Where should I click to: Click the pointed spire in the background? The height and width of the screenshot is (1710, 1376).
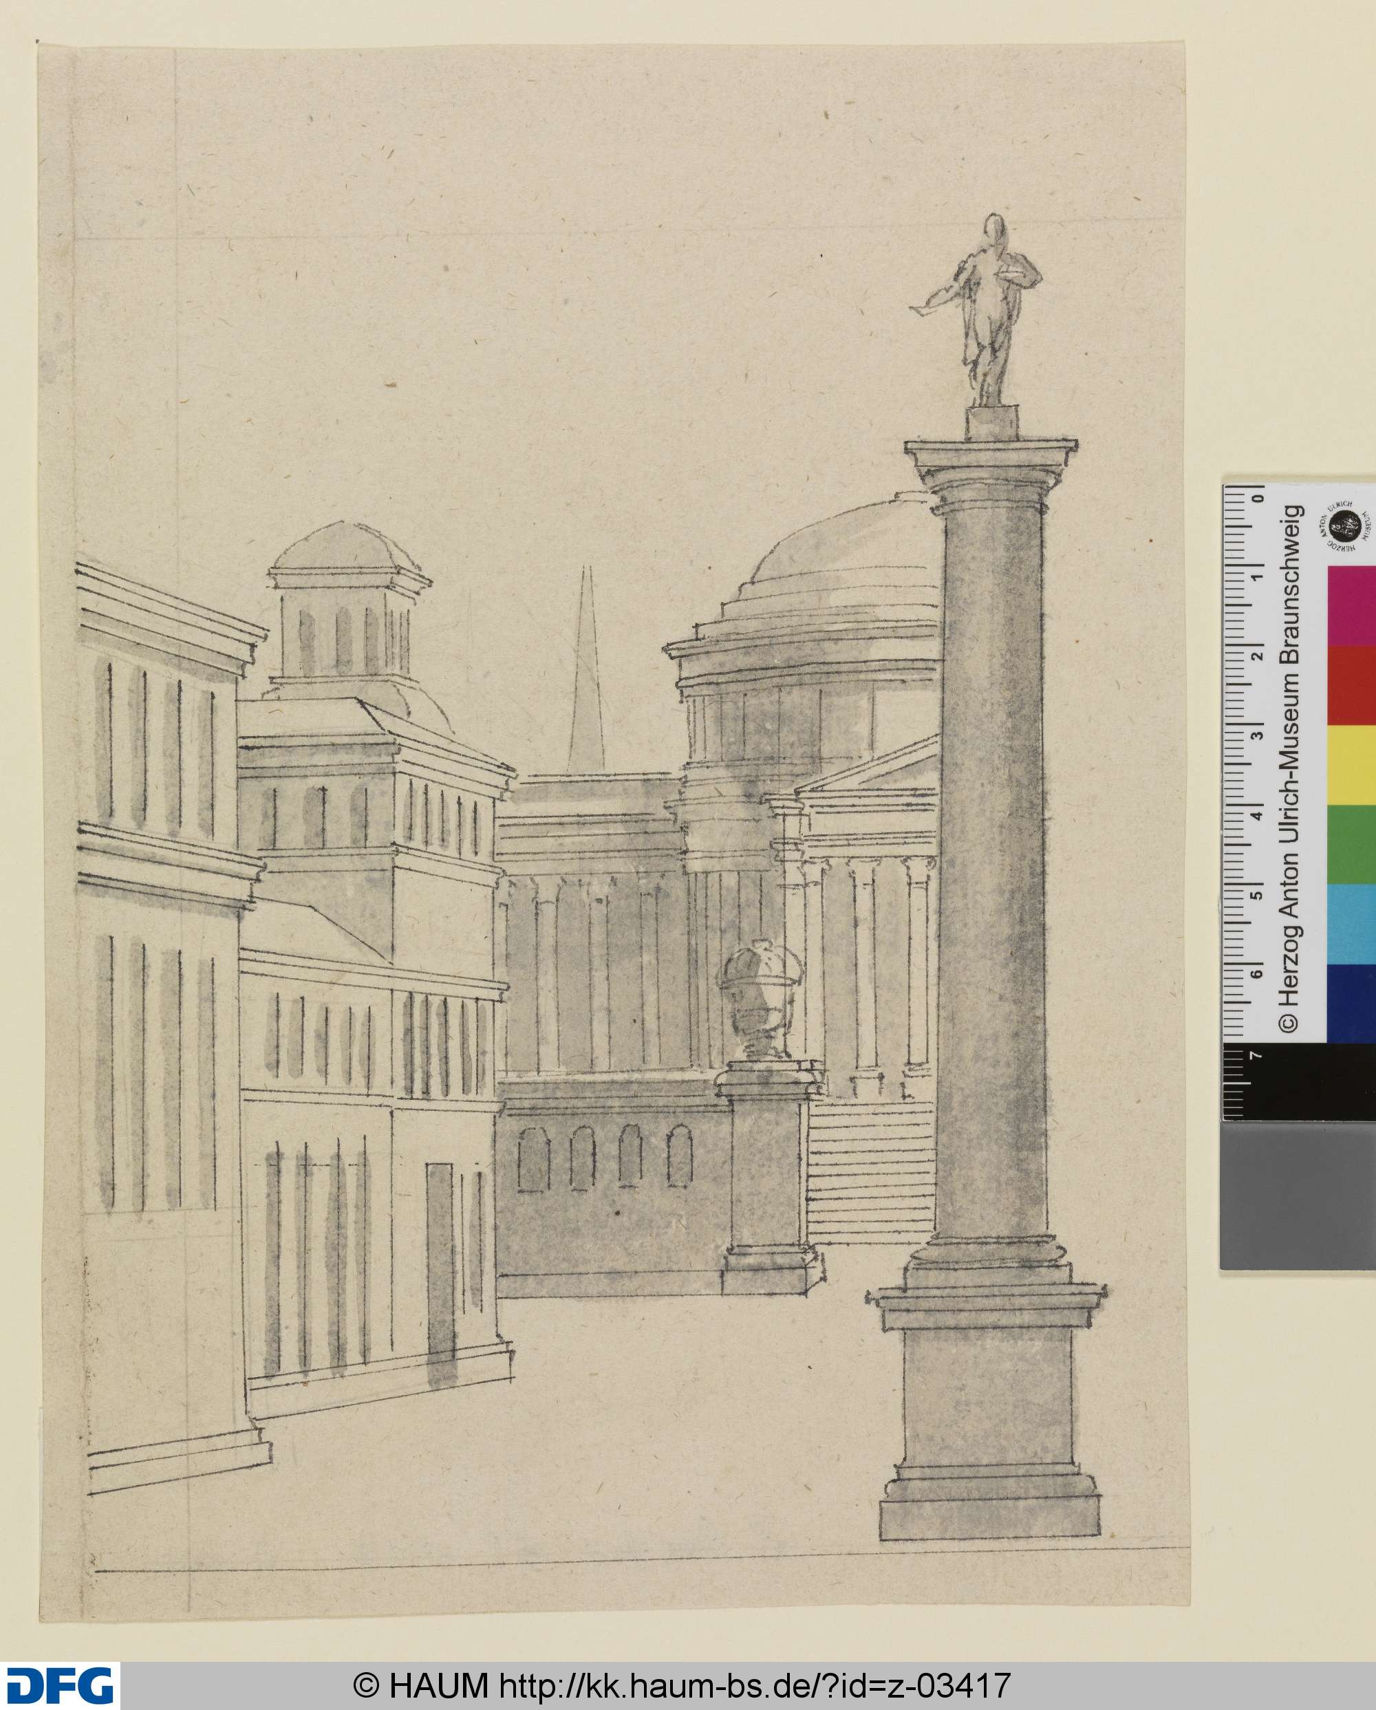coord(586,668)
